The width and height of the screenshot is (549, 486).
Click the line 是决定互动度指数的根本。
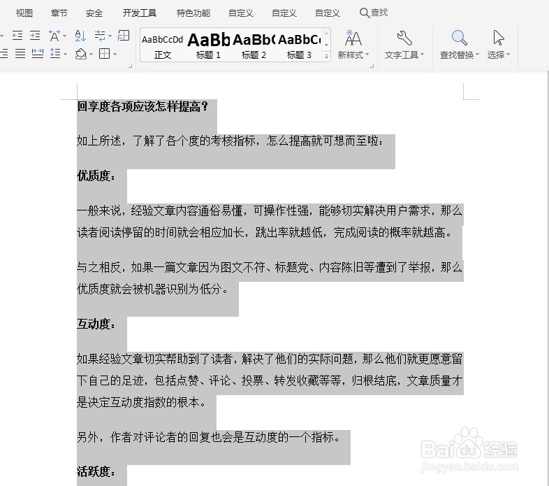coord(142,402)
